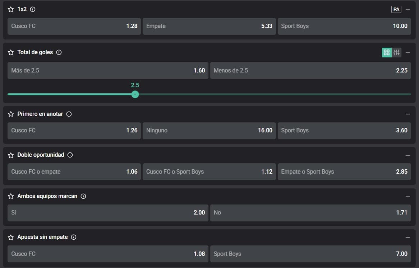Collapse the Ambos equipos marcan section

click(x=408, y=196)
